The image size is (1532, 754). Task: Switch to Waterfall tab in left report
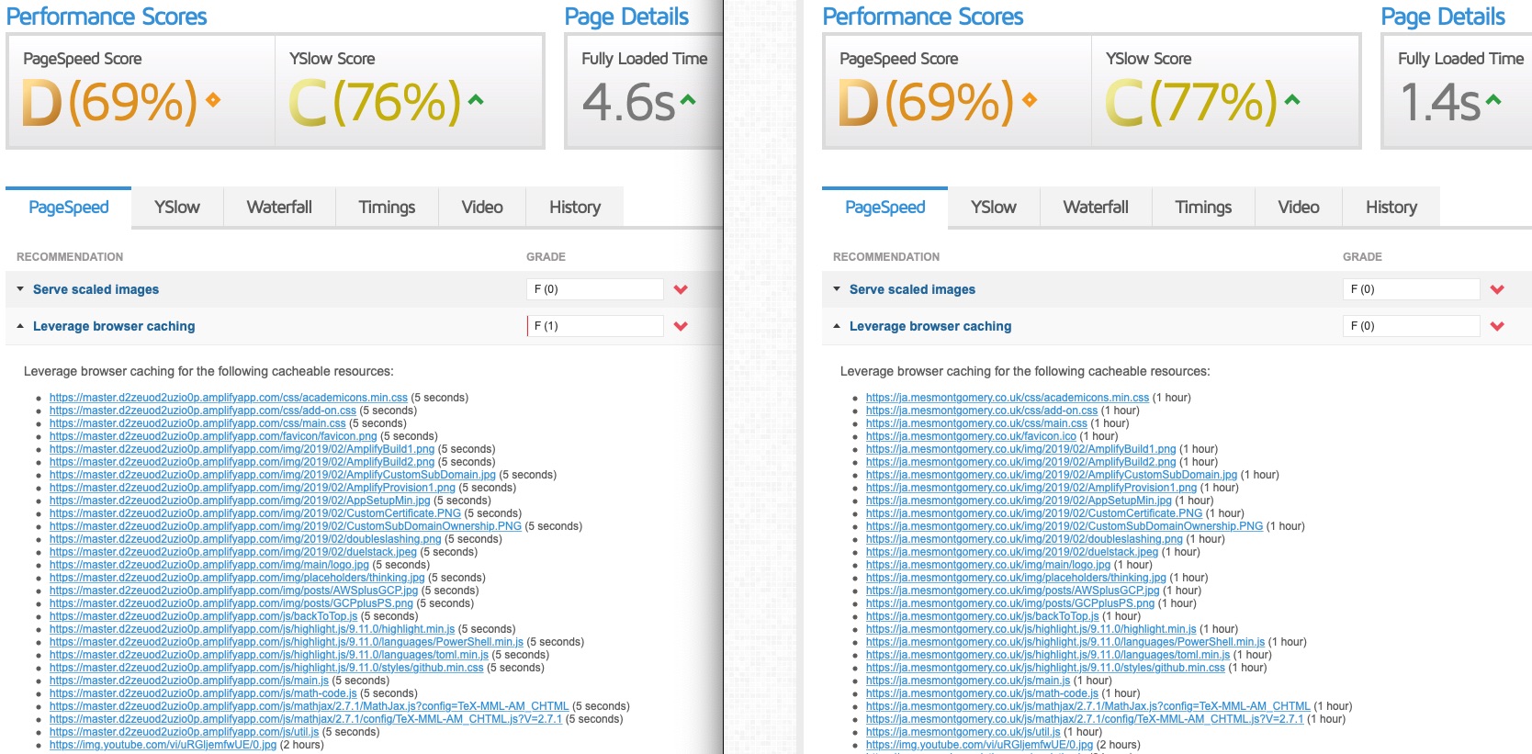point(279,208)
